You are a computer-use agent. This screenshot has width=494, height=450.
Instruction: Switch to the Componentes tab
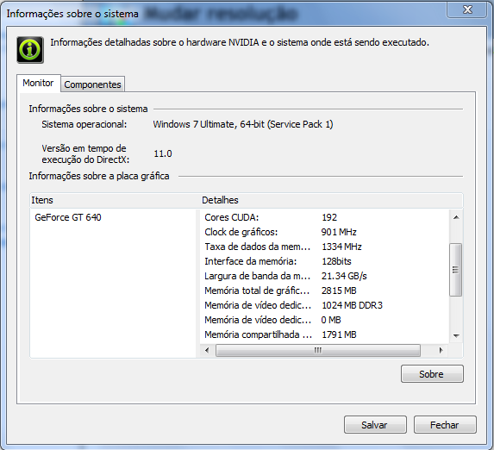tap(92, 84)
